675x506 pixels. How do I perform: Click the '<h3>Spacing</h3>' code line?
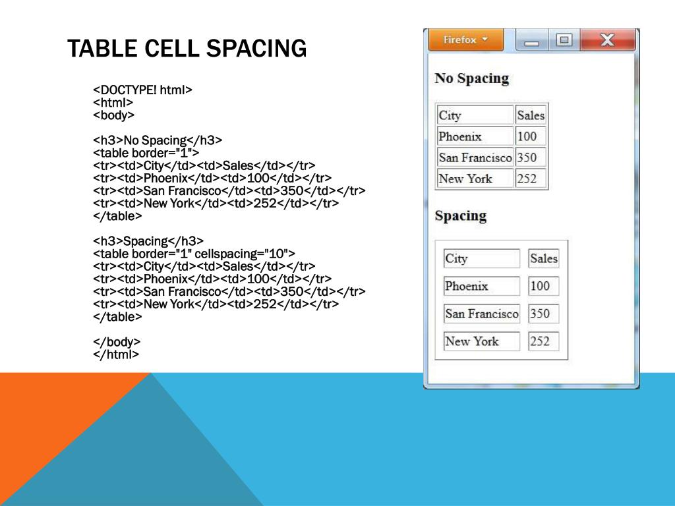(x=148, y=241)
